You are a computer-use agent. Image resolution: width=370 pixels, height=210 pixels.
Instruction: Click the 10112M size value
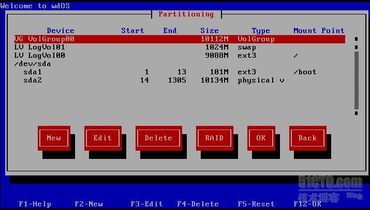click(x=214, y=39)
